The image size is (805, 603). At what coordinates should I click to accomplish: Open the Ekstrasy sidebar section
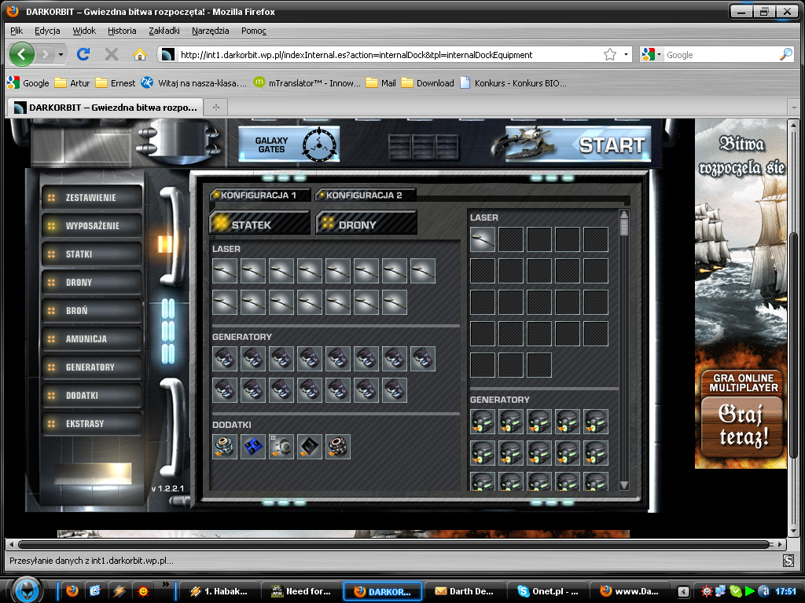click(91, 423)
